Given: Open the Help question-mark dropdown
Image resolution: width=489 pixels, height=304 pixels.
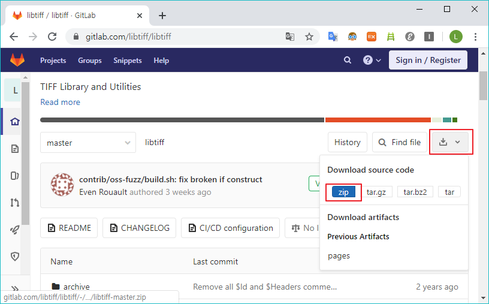Looking at the screenshot, I should point(372,60).
